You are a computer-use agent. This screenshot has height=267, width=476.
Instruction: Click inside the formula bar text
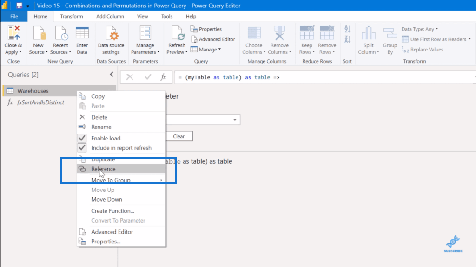pyautogui.click(x=229, y=77)
